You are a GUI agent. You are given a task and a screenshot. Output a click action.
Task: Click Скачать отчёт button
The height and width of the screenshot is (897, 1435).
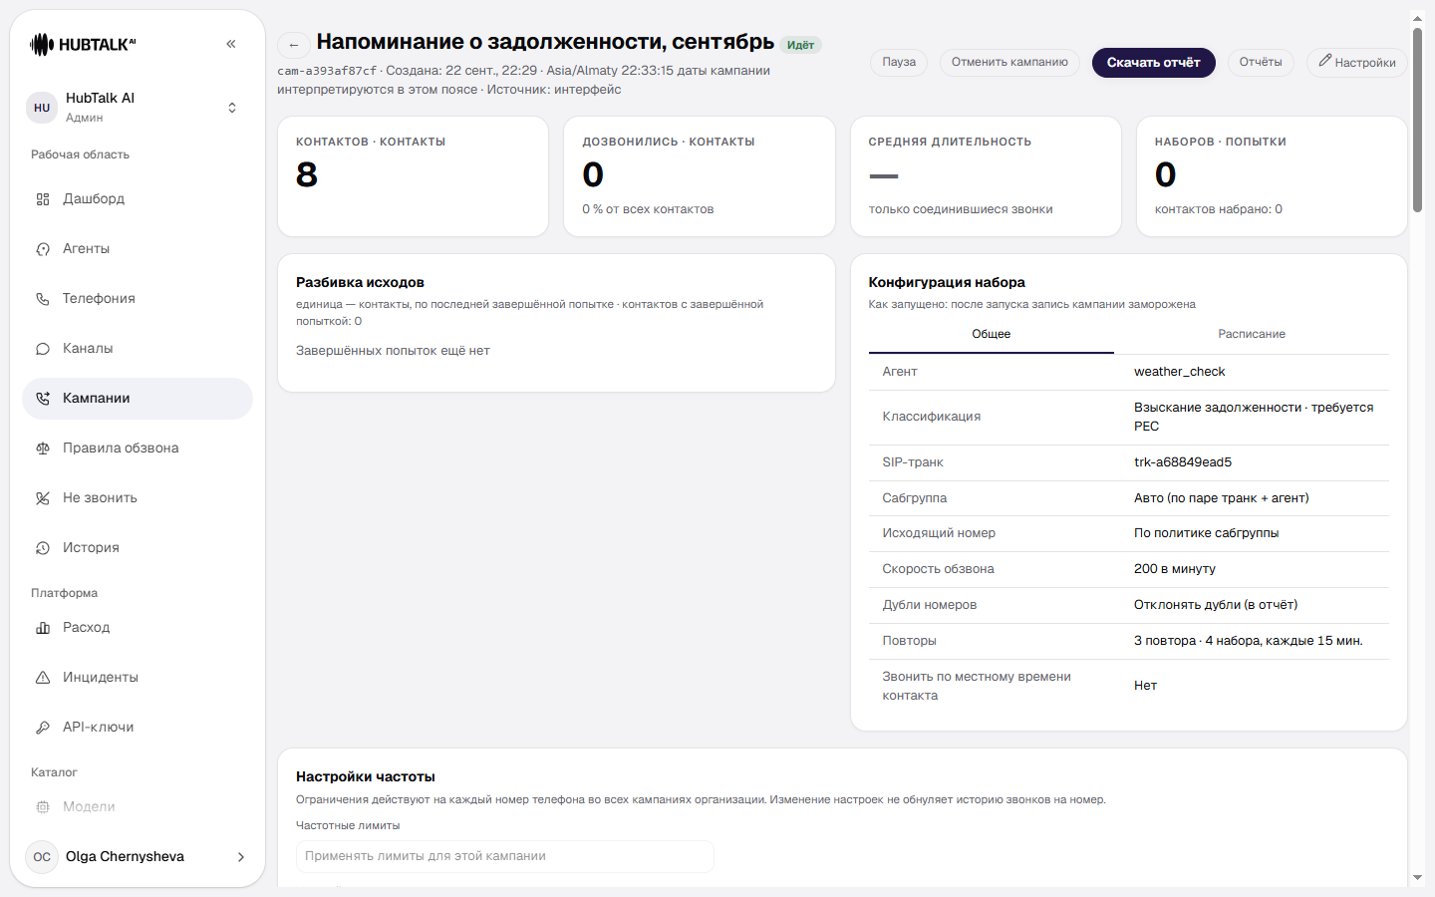[x=1154, y=63]
